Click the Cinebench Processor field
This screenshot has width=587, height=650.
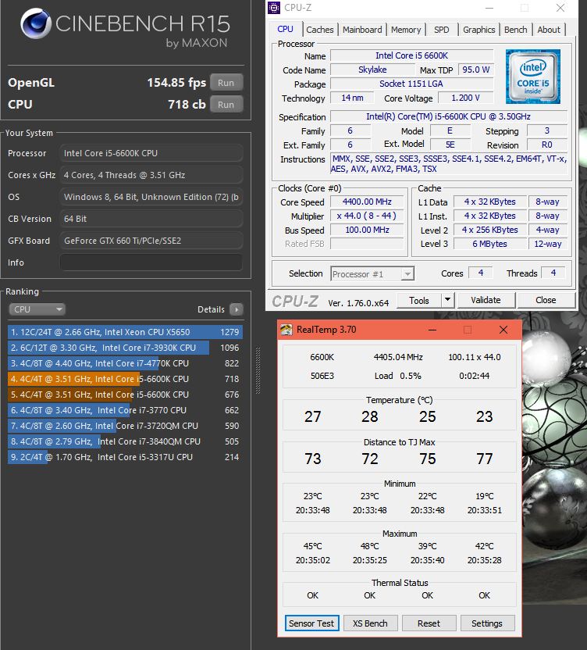(151, 153)
